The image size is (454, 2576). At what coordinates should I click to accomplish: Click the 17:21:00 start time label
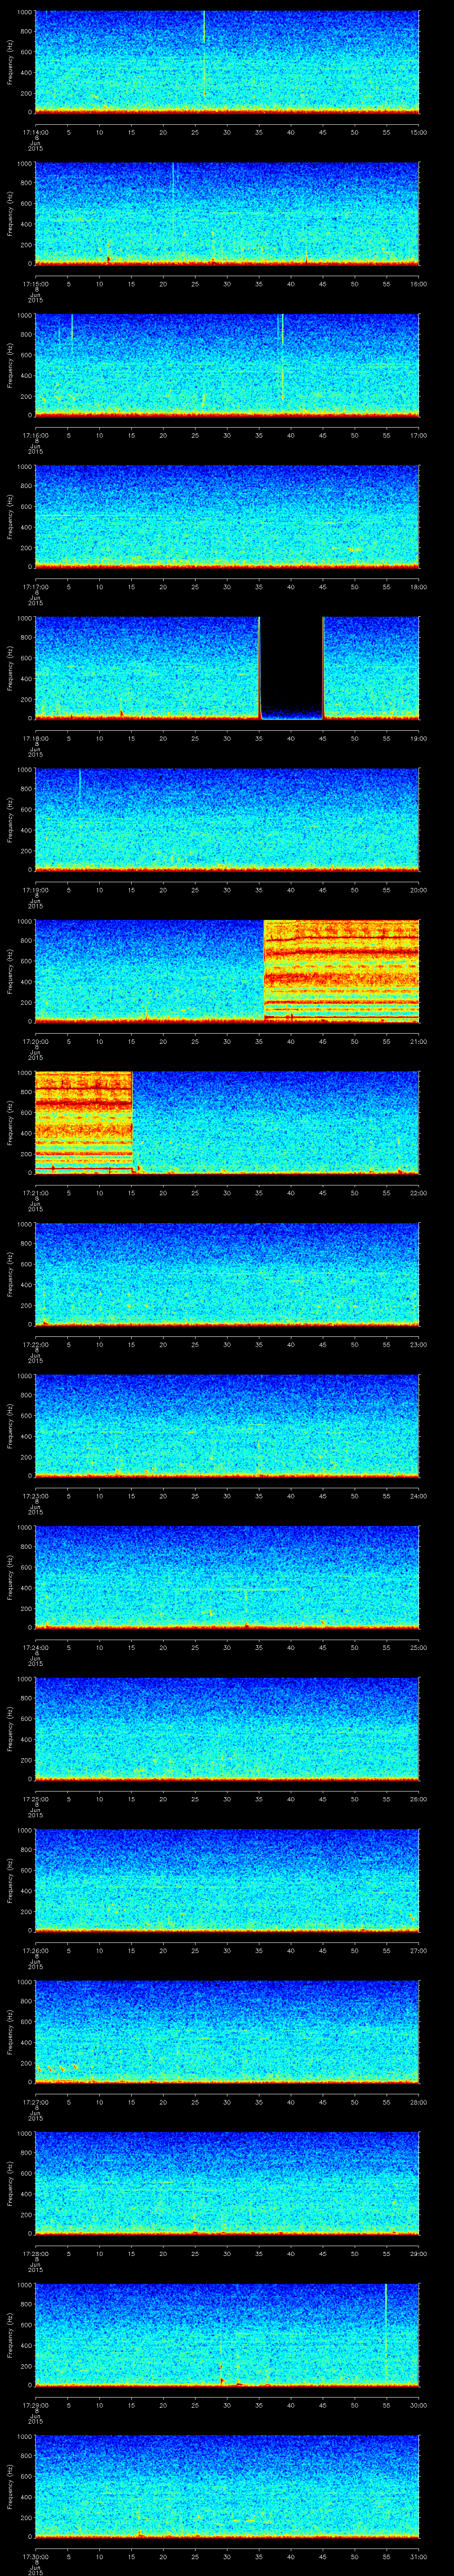click(x=35, y=1192)
